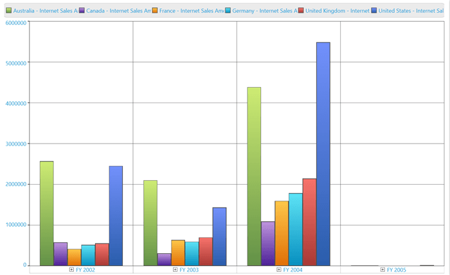Click the Canada purple bar in FY 2002

point(60,254)
